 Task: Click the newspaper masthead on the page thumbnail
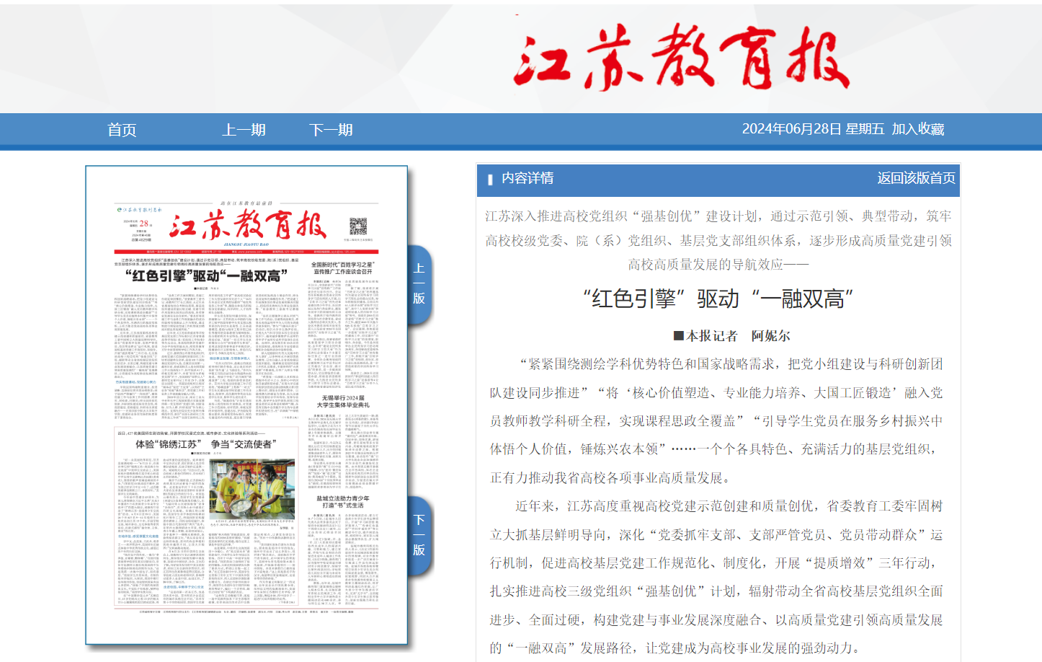248,226
